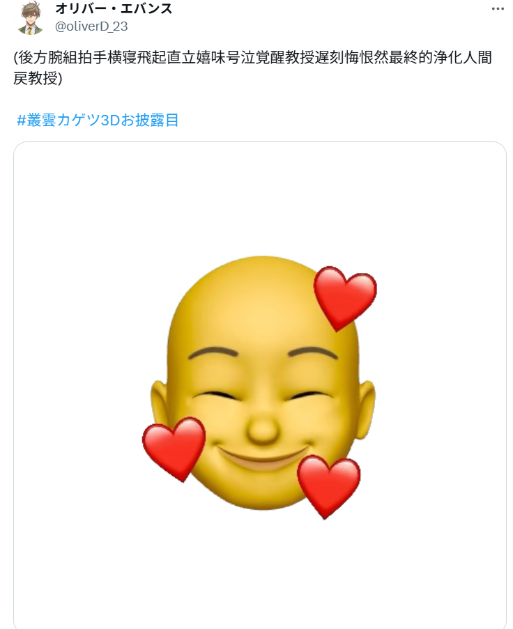The image size is (513, 629).
Task: Open the @oliverD_23 handle link
Action: 91,26
